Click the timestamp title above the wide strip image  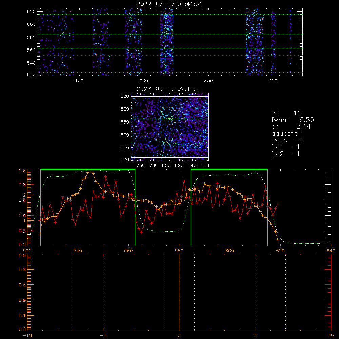point(169,4)
